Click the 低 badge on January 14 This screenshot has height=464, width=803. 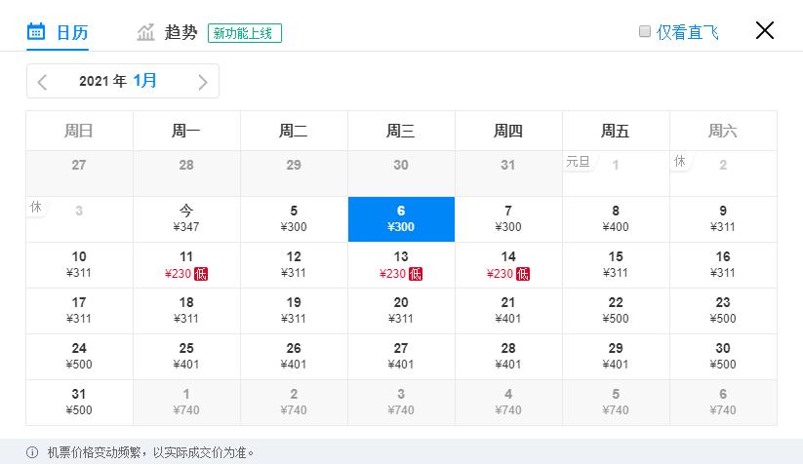tap(523, 274)
